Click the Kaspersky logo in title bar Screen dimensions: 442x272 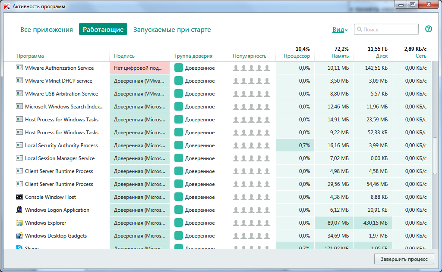(x=6, y=6)
